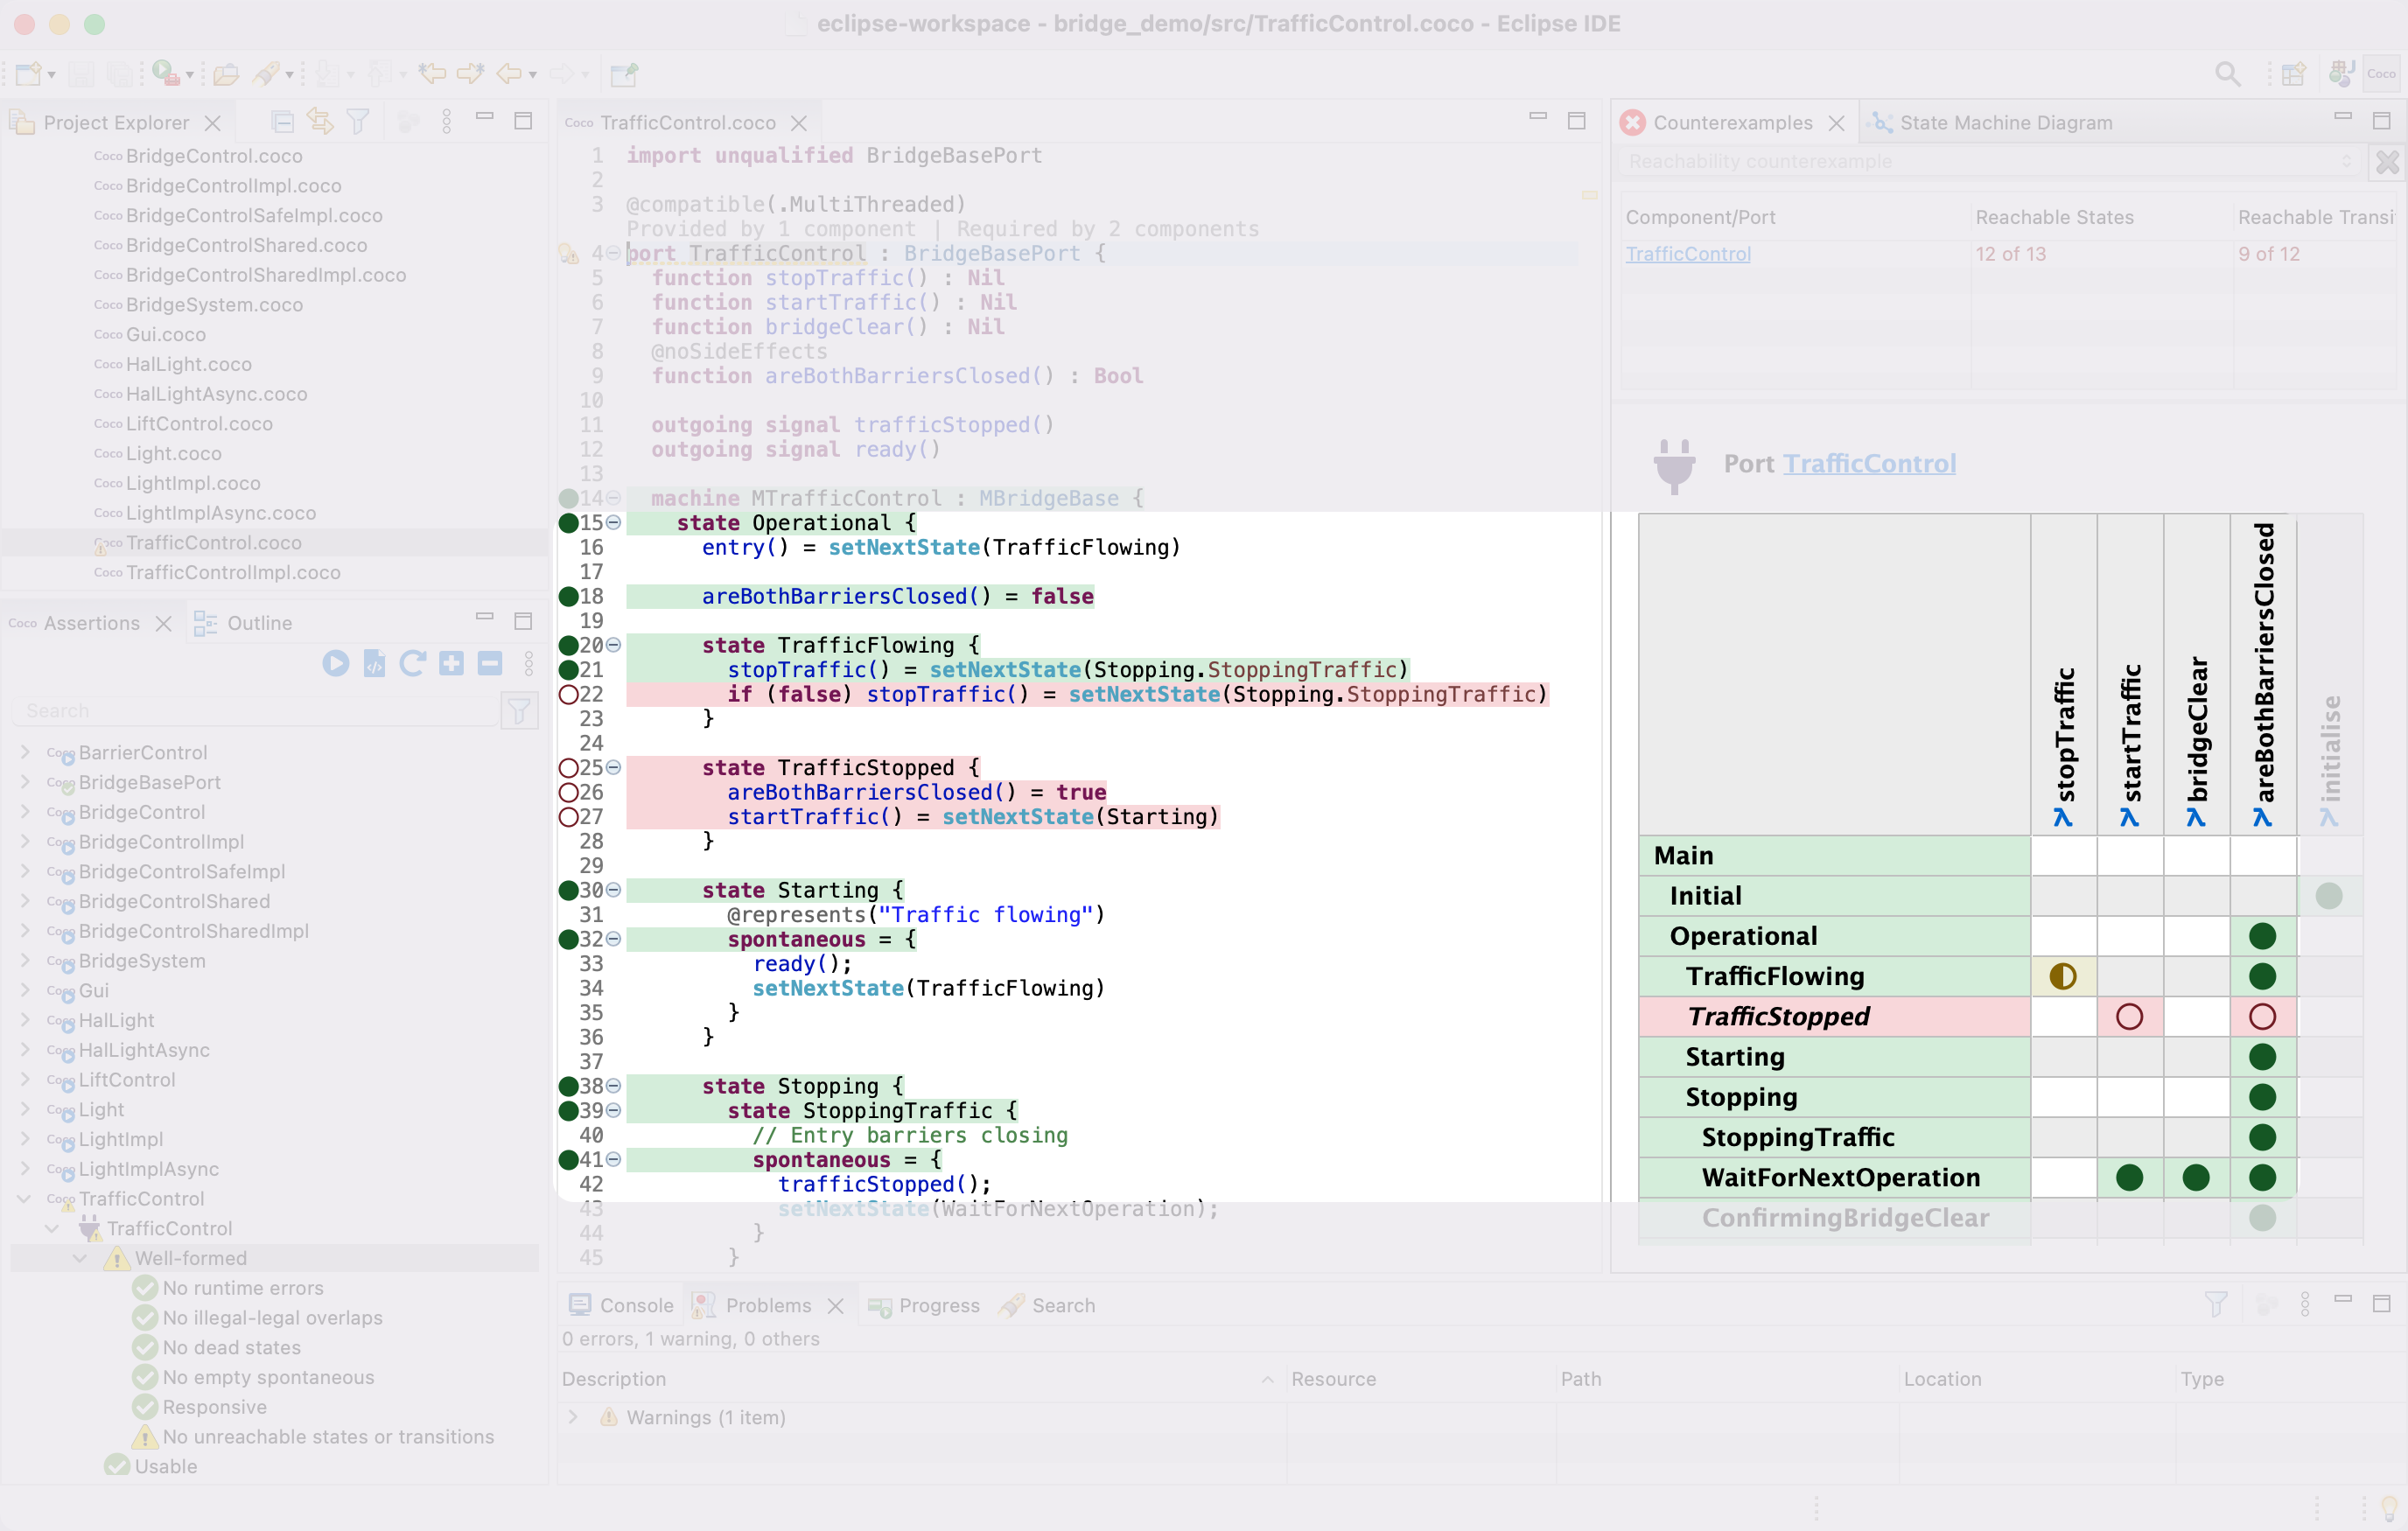Click the Link with Editor icon in Project Explorer

[x=320, y=122]
